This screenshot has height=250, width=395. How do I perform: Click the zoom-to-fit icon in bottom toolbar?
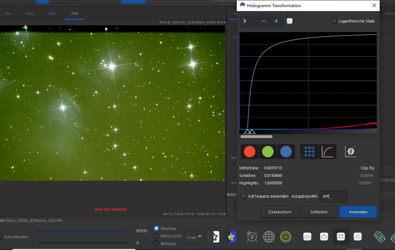(x=341, y=237)
